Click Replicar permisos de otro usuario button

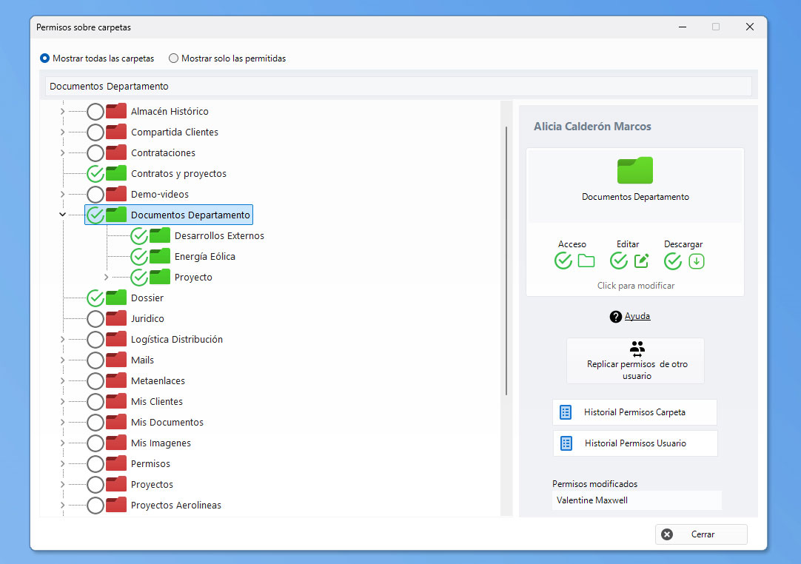(635, 360)
